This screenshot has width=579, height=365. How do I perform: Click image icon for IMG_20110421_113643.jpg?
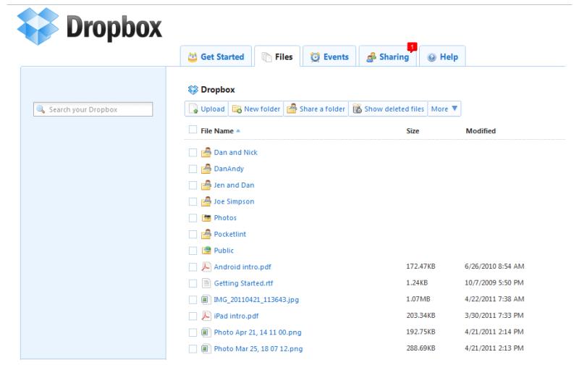[206, 300]
